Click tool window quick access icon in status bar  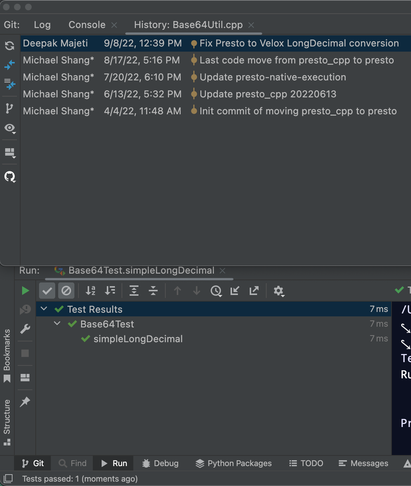coord(8,479)
